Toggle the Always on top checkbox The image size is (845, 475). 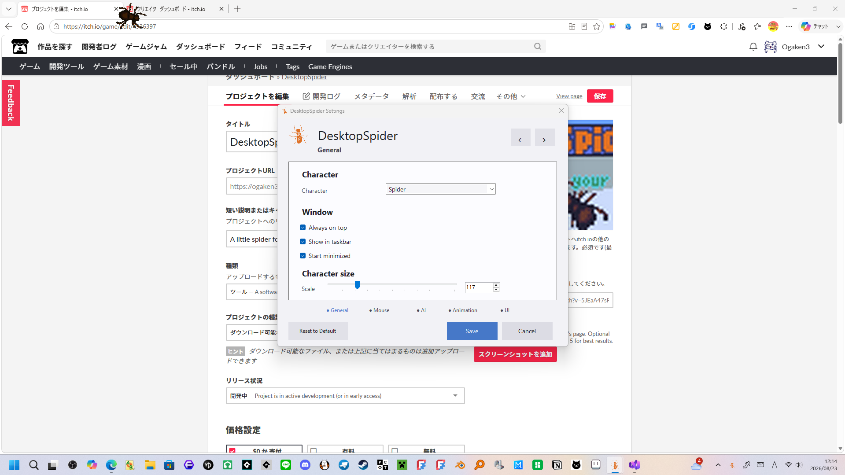click(x=303, y=228)
